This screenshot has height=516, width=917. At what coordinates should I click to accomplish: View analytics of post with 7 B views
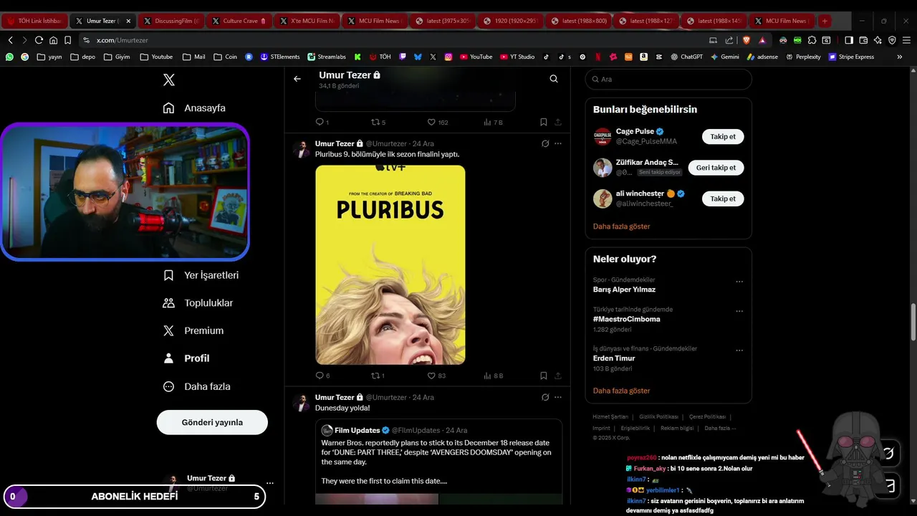[493, 122]
